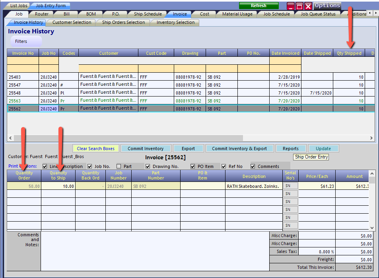Select Customer Selection sub-tab
Viewport: 379px width, 278px height.
tap(72, 23)
